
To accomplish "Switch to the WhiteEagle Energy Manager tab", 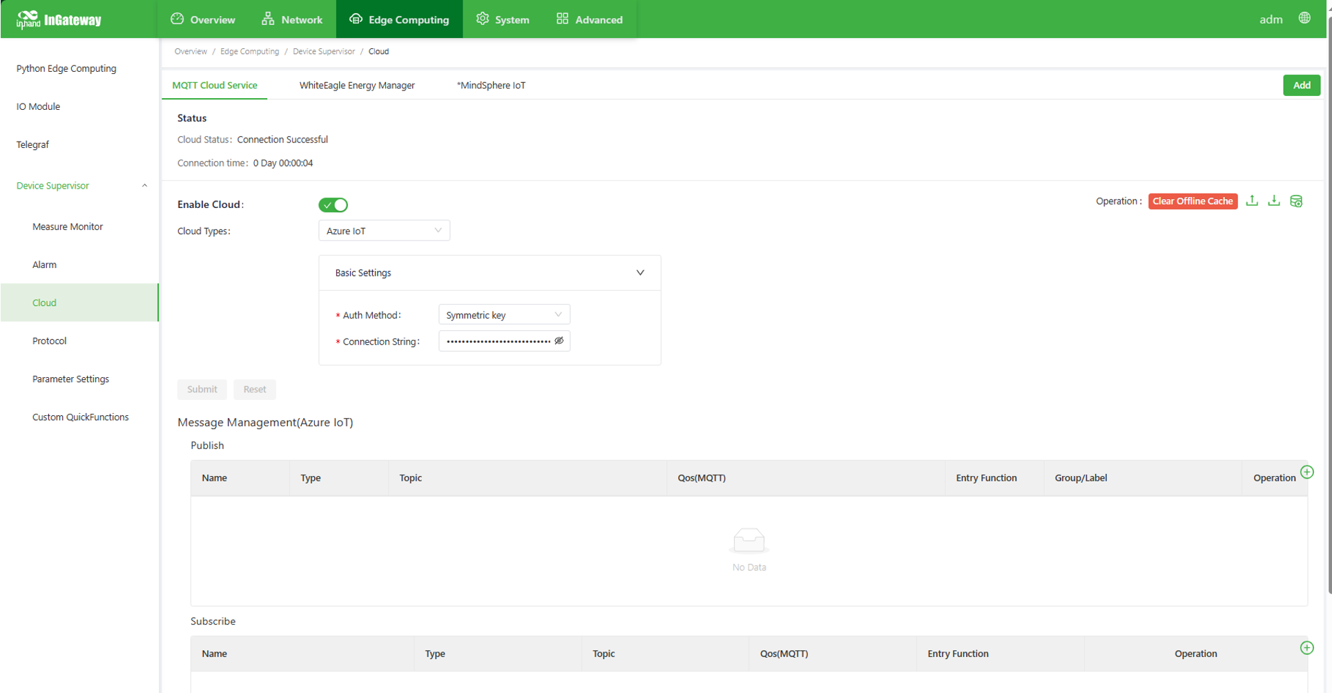I will click(357, 86).
